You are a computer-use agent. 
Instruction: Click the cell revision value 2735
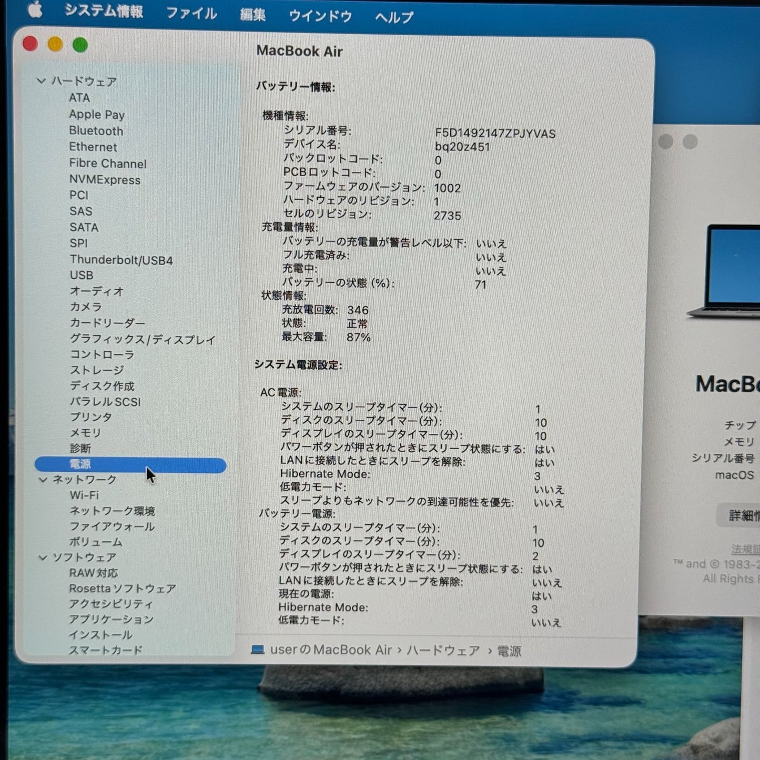coord(448,216)
